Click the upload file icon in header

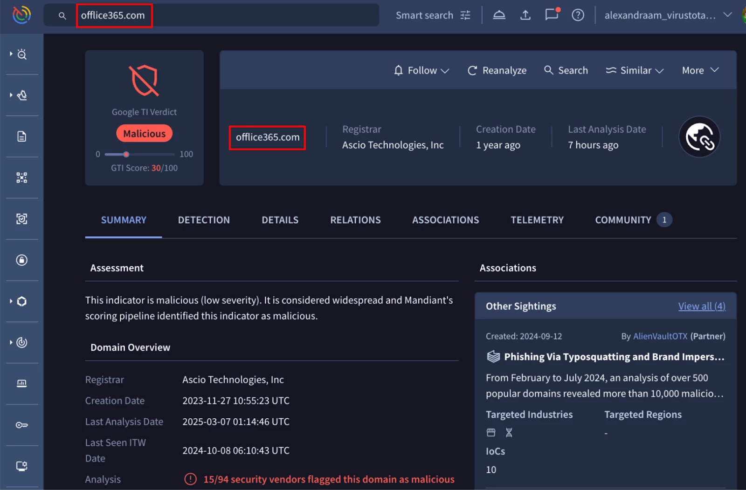tap(525, 15)
